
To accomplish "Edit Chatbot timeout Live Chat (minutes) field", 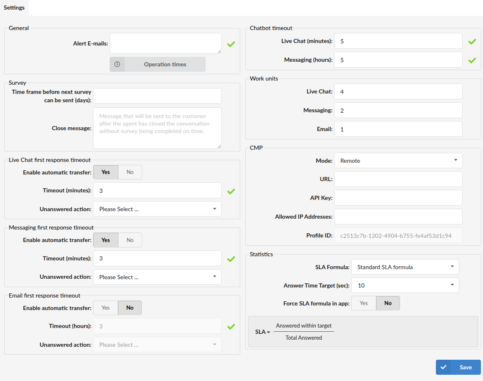I will tap(398, 41).
